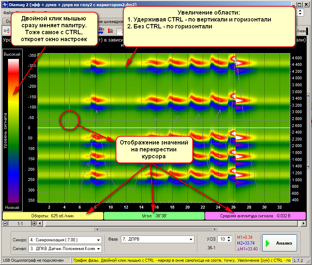312x265 pixels.
Task: Click the ΔM1=33.40 value
Action: click(x=247, y=249)
